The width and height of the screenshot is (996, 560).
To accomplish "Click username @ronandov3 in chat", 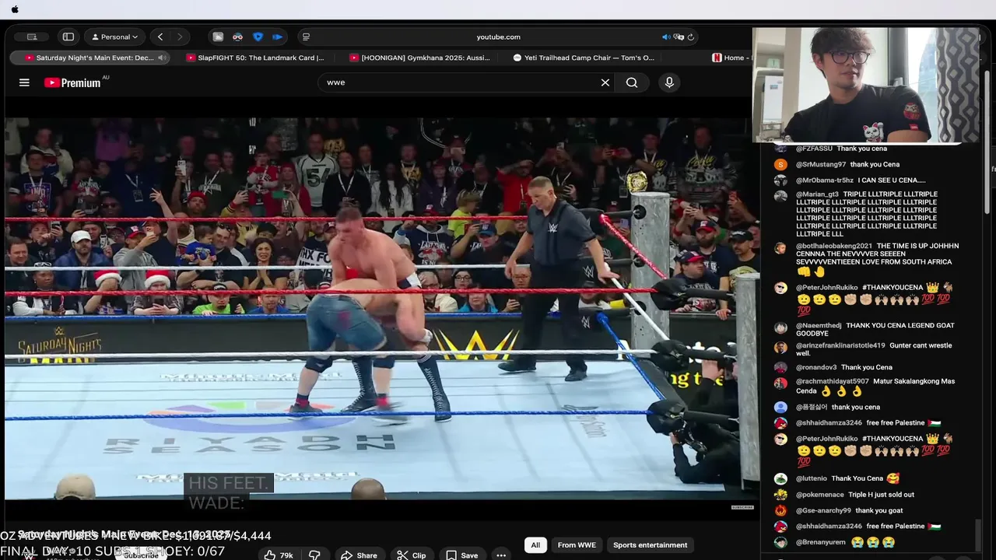I will point(816,367).
